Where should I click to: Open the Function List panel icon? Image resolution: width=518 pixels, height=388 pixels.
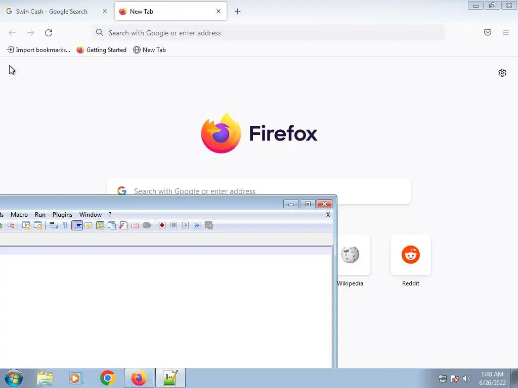click(x=123, y=225)
